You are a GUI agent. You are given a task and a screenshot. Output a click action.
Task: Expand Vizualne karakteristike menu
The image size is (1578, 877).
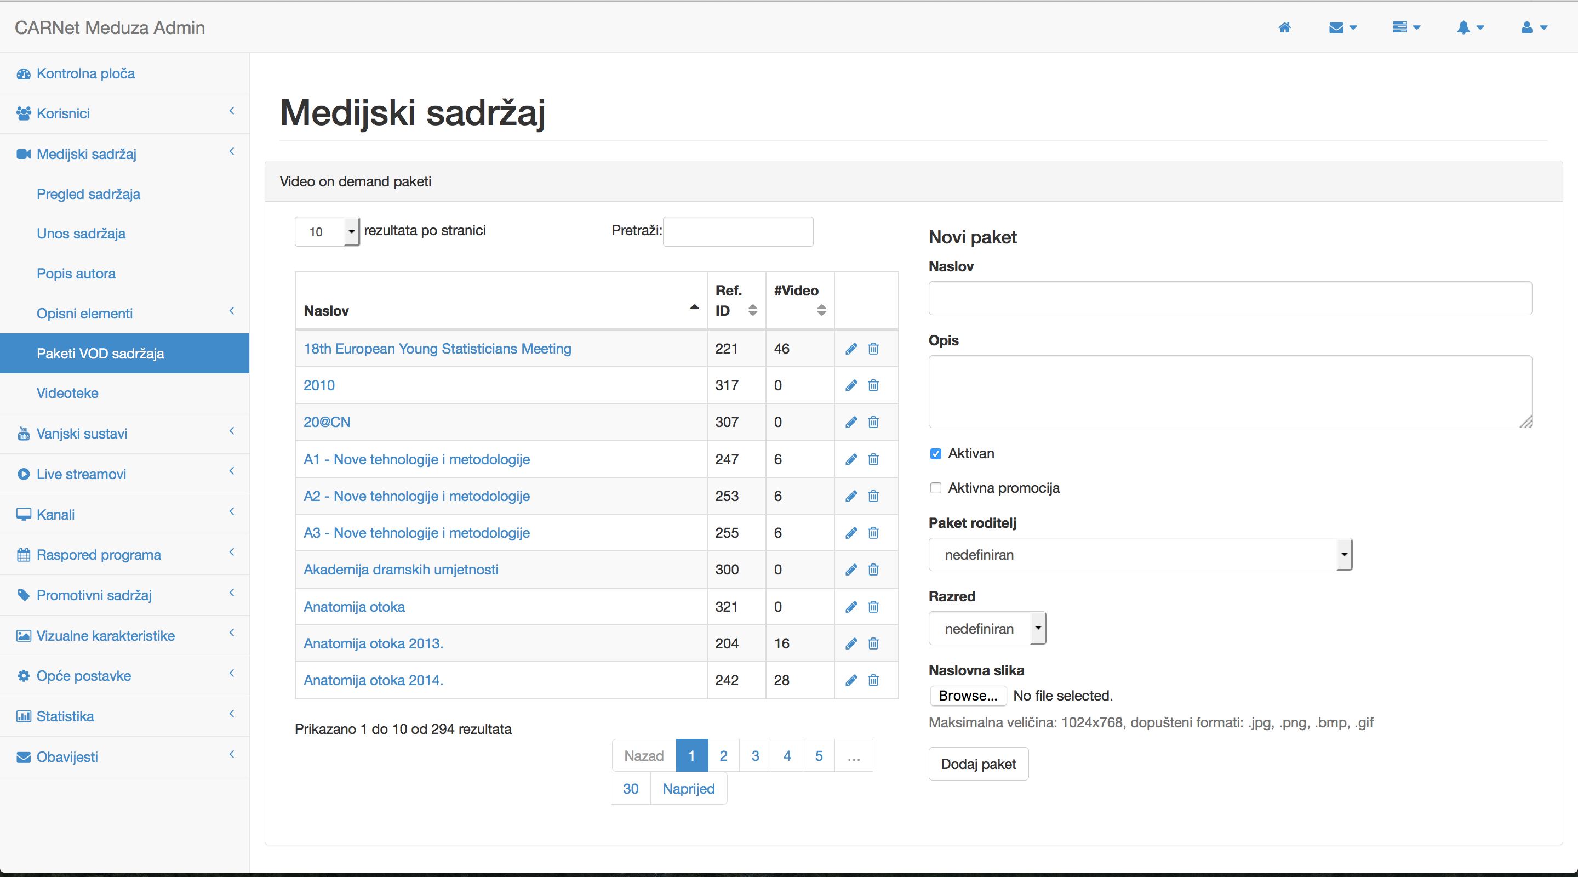click(124, 636)
